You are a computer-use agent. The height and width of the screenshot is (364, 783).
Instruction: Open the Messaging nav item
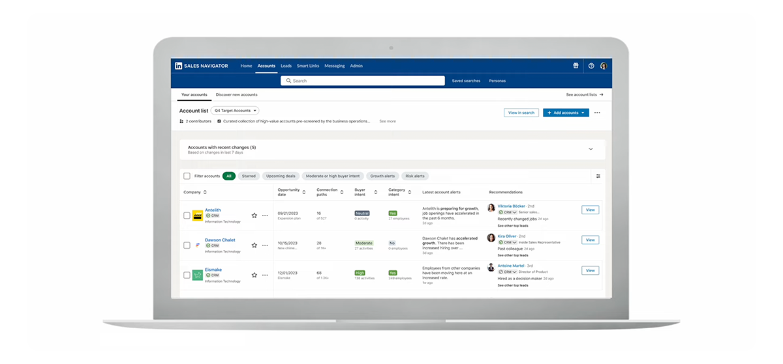tap(335, 66)
